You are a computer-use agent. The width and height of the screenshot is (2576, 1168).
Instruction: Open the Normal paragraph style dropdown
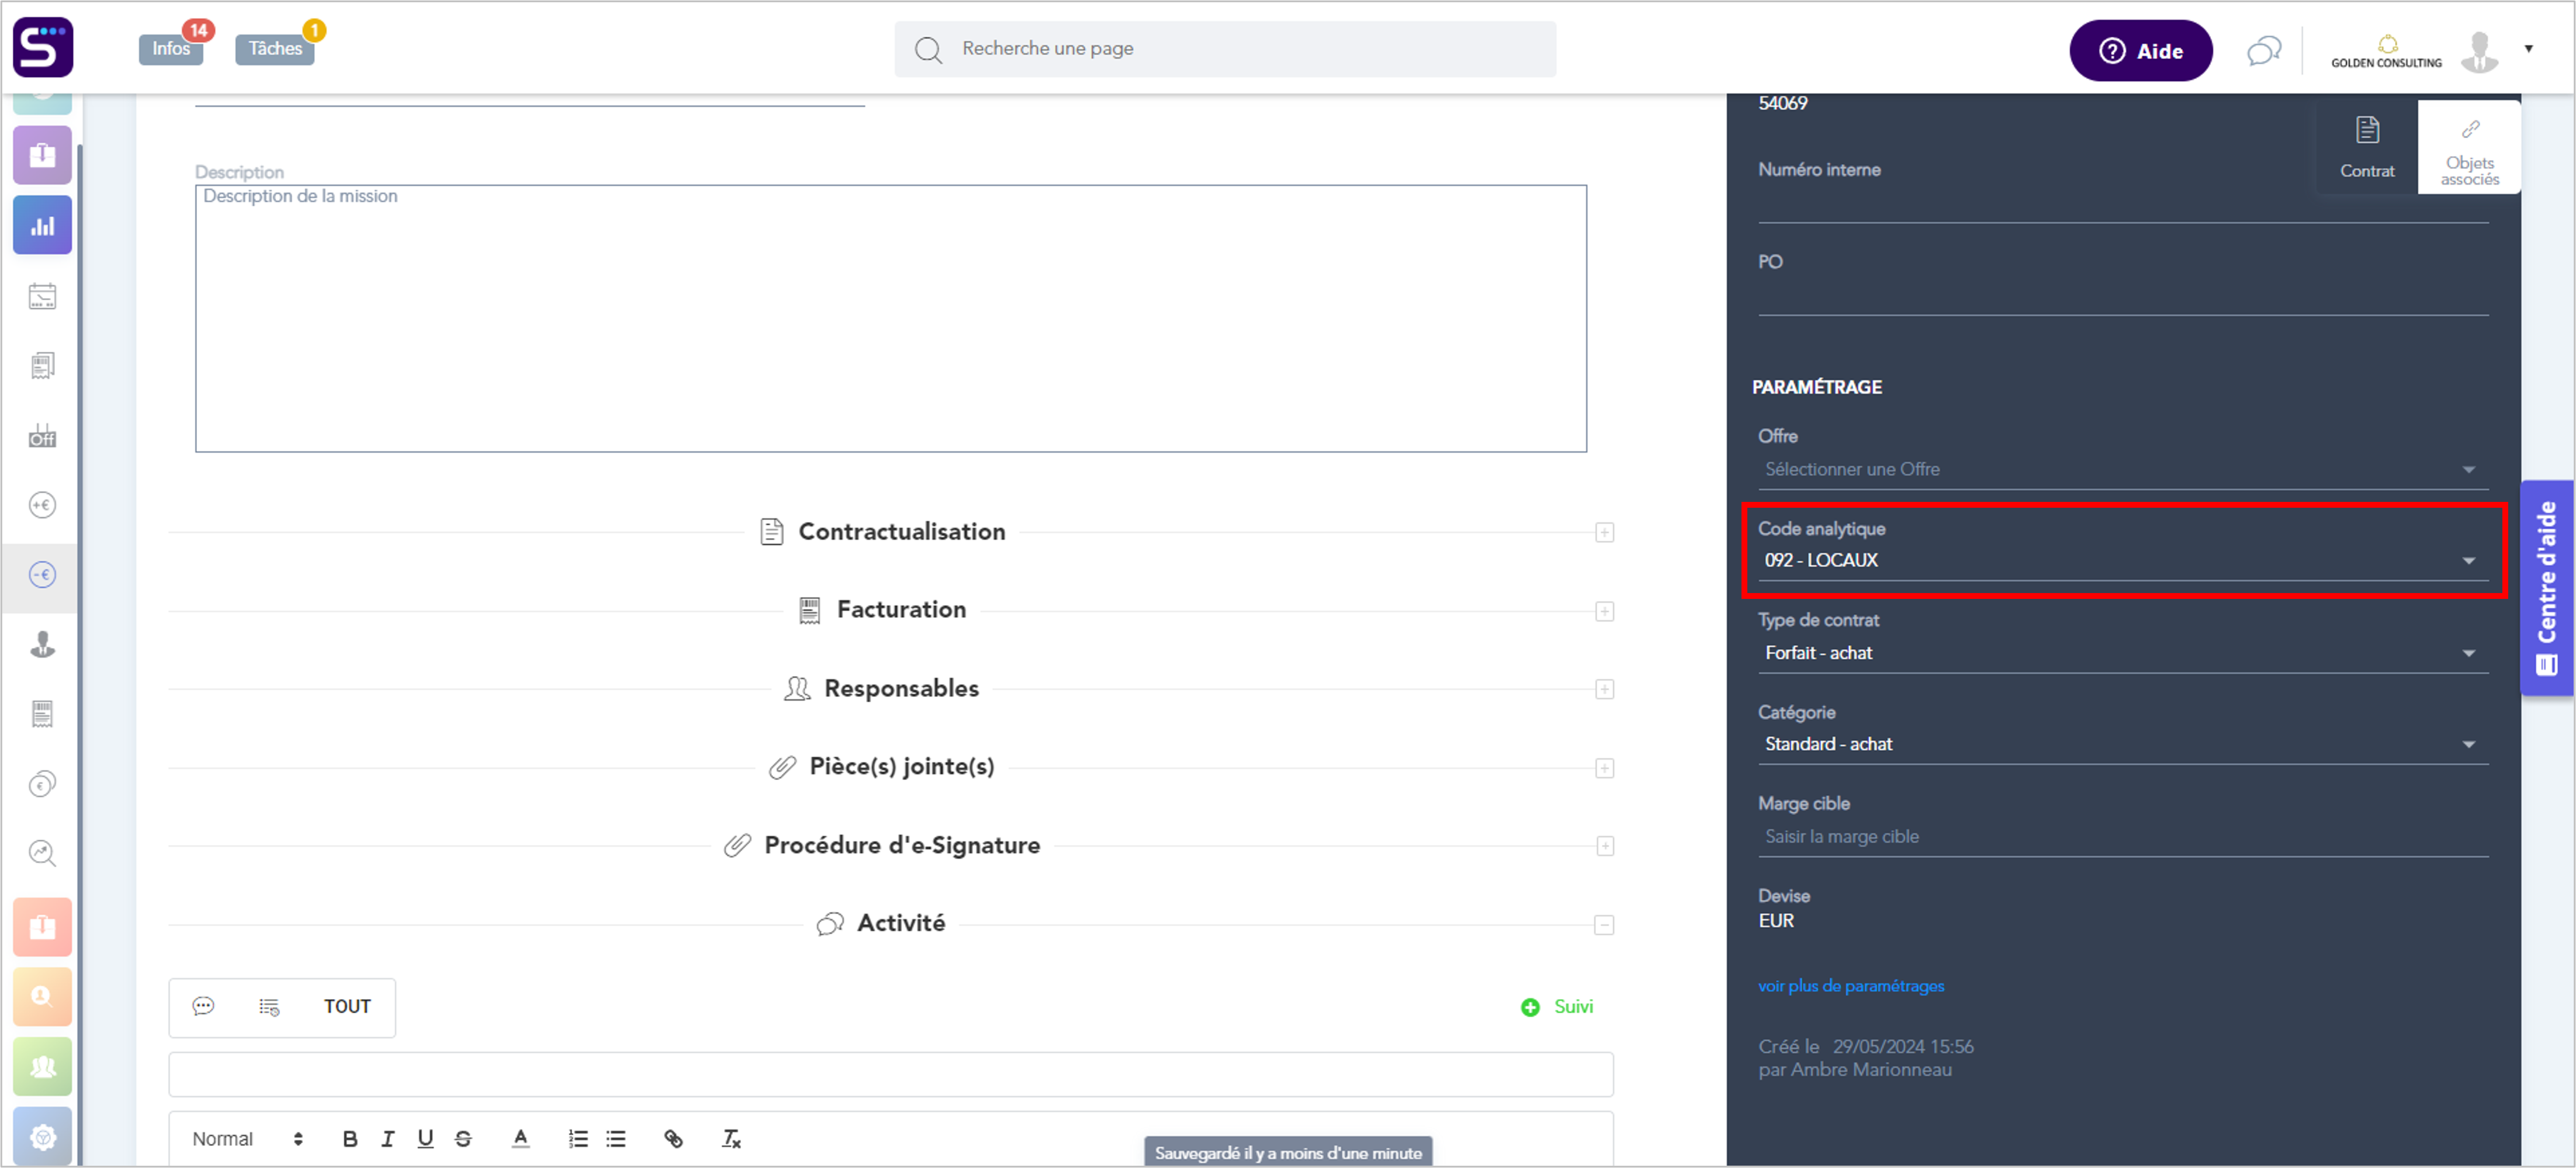(x=247, y=1139)
